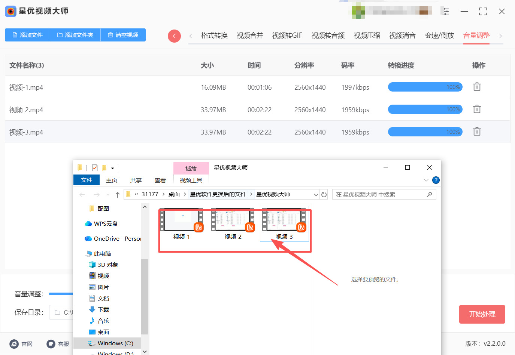This screenshot has width=515, height=355.
Task: Visit the 官网 link
Action: (21, 344)
